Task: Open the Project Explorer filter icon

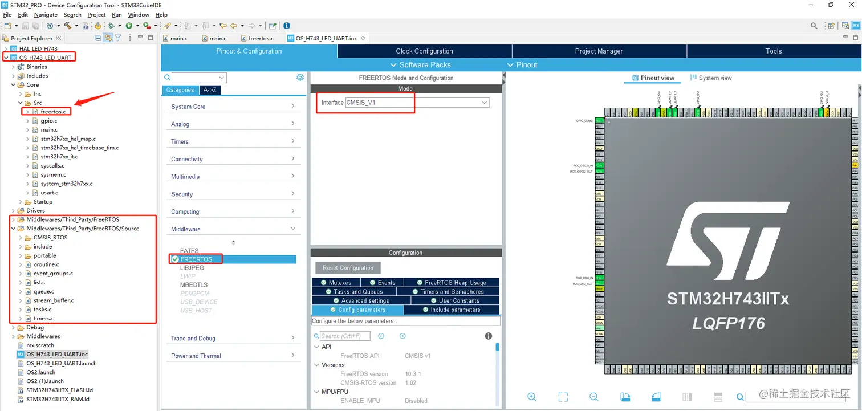Action: (118, 38)
